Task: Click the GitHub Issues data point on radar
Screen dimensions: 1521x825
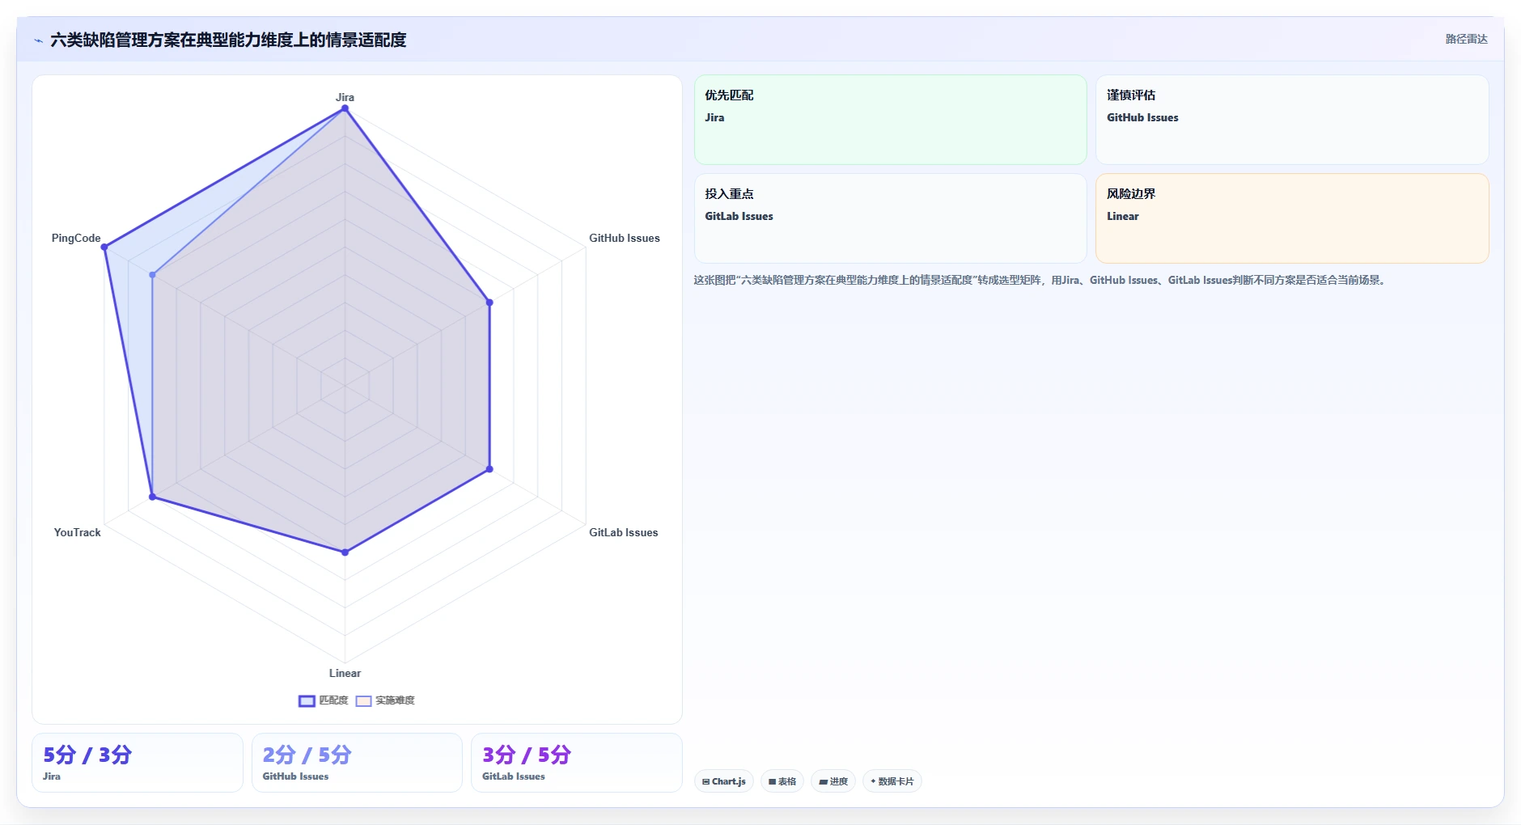Action: click(489, 302)
